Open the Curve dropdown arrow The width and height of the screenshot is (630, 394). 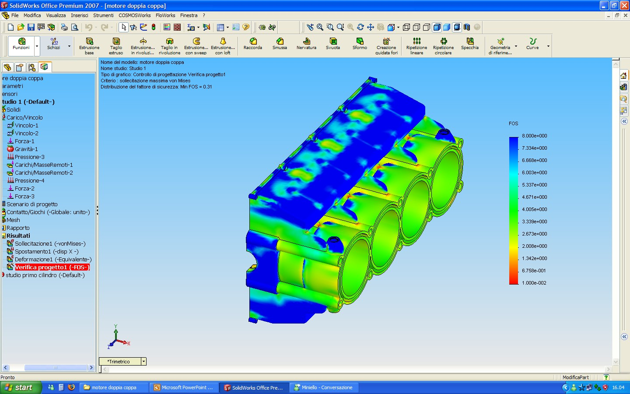(x=548, y=46)
